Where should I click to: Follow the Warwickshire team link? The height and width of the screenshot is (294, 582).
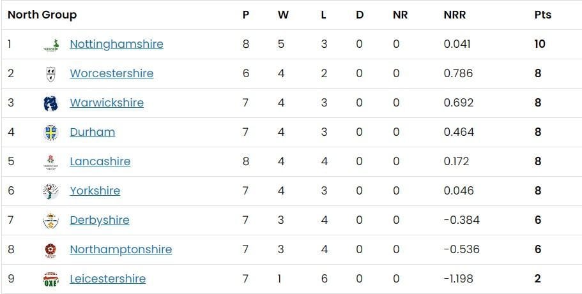pyautogui.click(x=107, y=103)
